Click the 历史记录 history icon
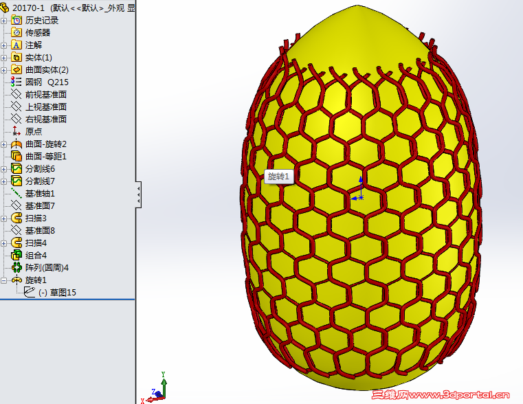 16,21
